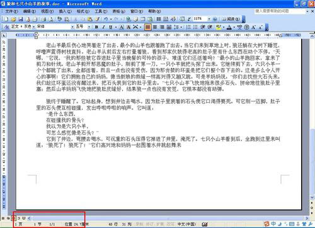
Task: Open the 插入 (Insert) menu
Action: point(65,11)
